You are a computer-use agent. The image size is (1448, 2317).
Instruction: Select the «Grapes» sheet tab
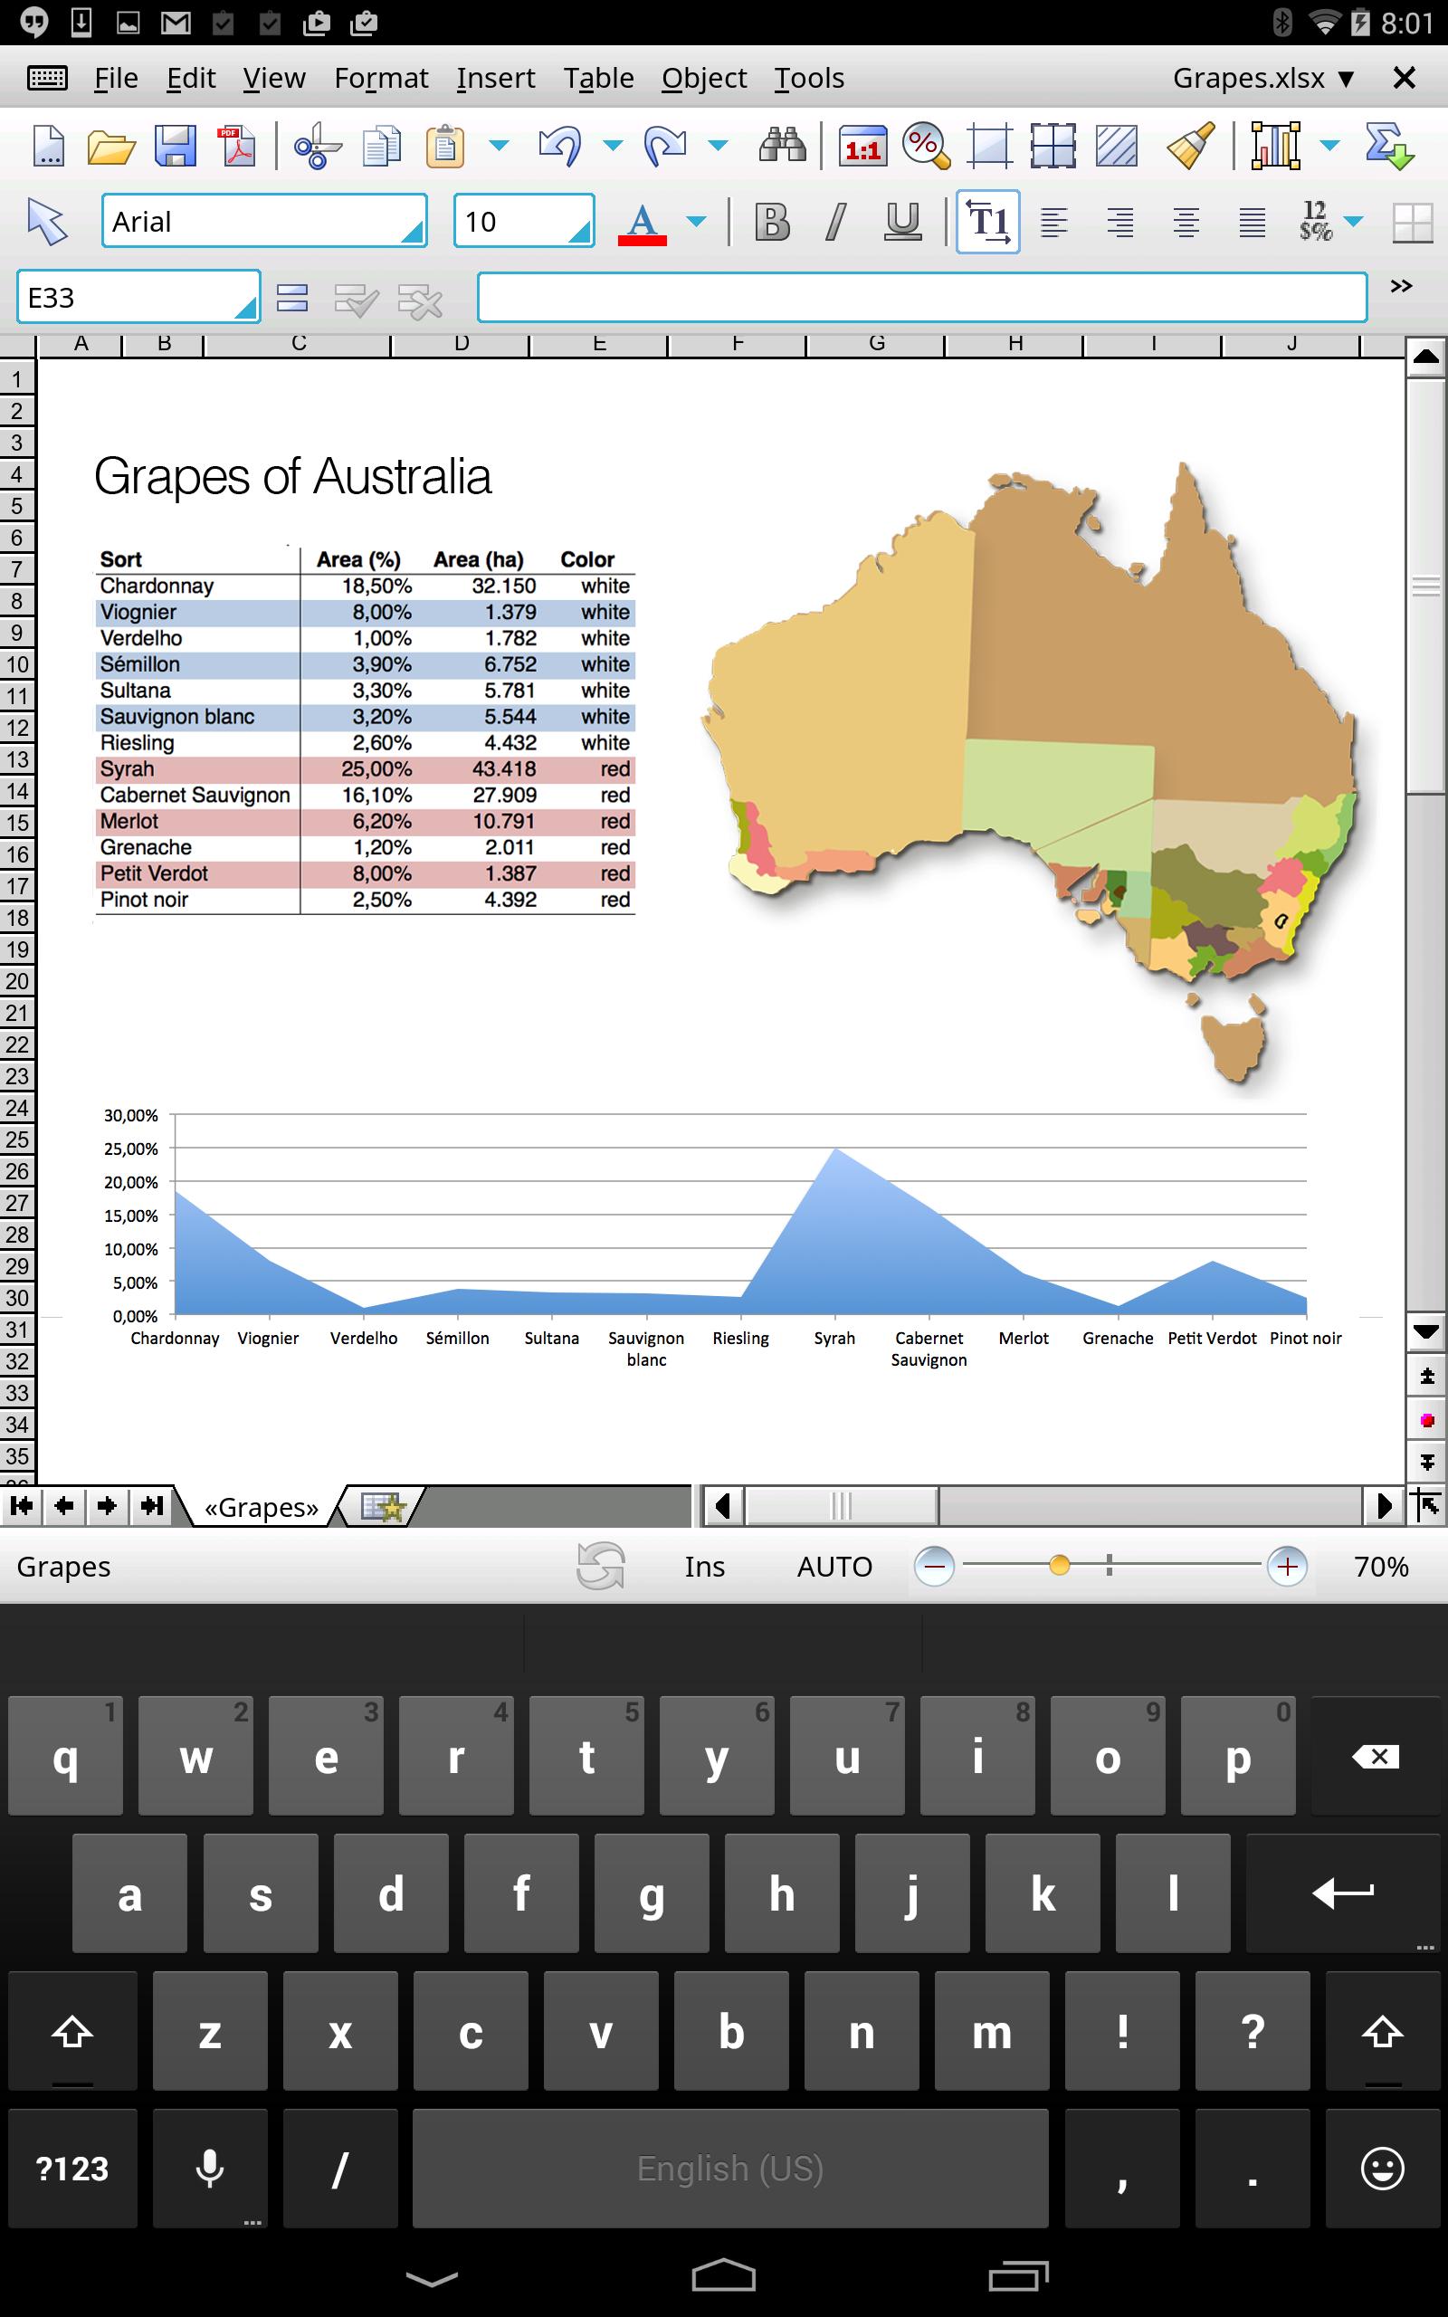(261, 1507)
